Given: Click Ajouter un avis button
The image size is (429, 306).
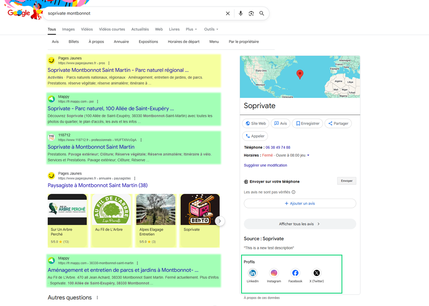Looking at the screenshot, I should click(x=300, y=203).
